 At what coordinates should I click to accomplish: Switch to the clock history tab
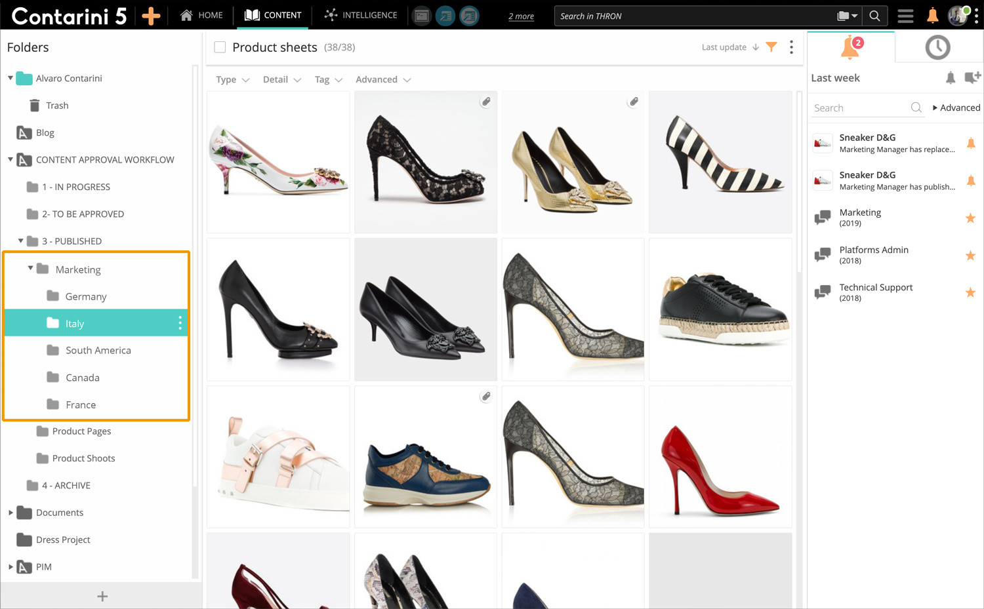(937, 47)
